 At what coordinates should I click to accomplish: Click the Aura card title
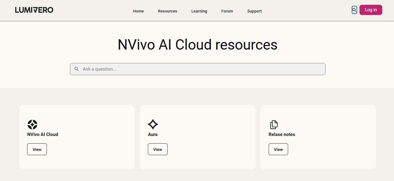click(x=153, y=134)
